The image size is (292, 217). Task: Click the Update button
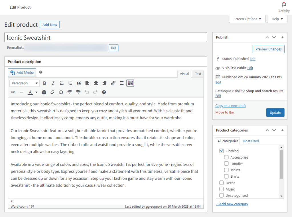tap(275, 112)
